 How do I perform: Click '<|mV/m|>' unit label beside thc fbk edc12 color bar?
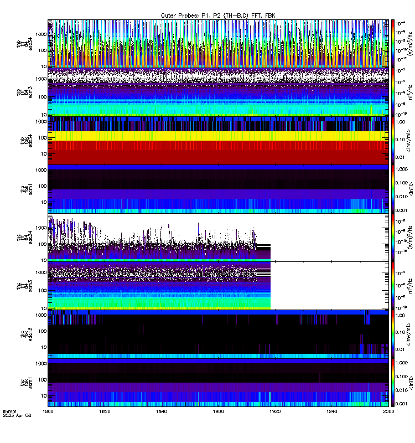408,334
